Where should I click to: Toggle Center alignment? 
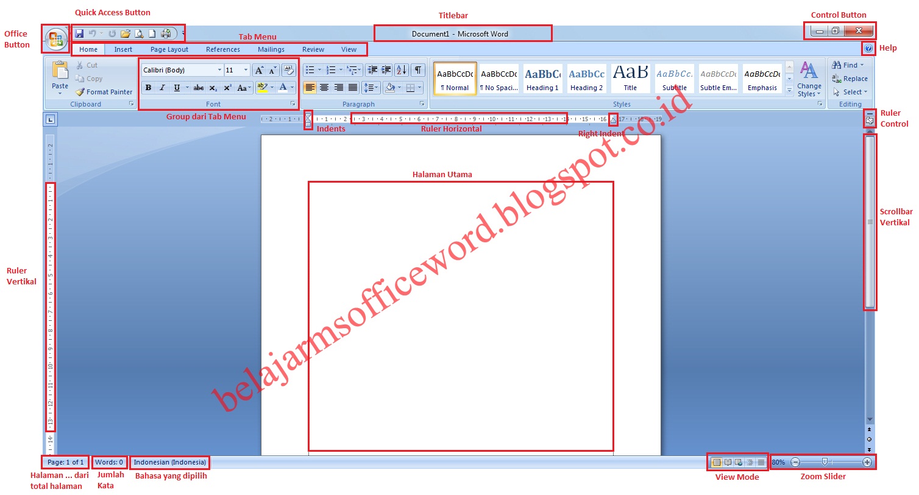pyautogui.click(x=324, y=88)
